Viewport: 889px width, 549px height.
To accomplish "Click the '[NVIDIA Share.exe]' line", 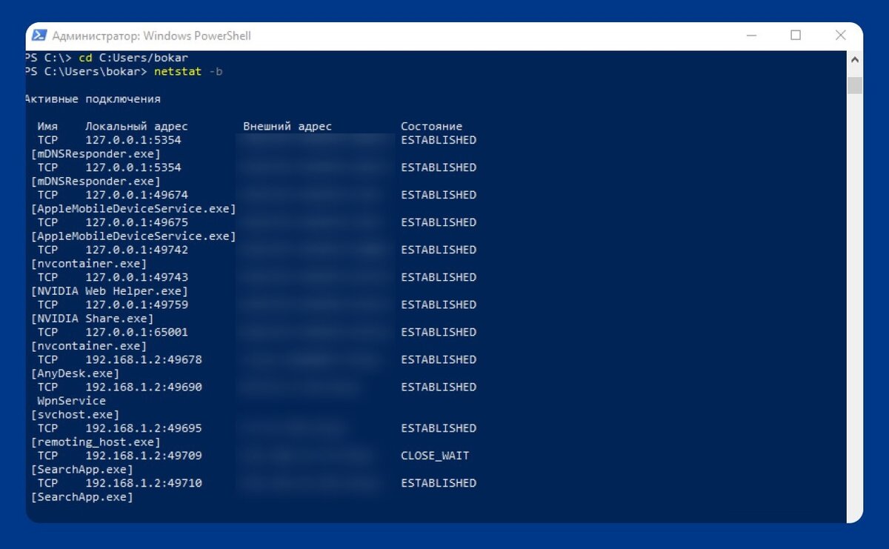I will (93, 319).
